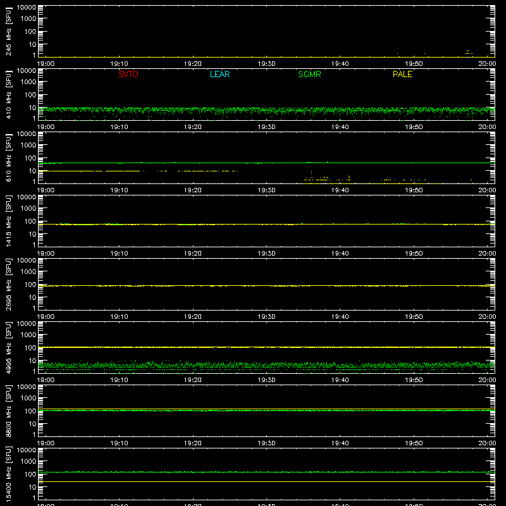Click the cyan LEAR station label
This screenshot has width=506, height=506.
click(x=219, y=74)
